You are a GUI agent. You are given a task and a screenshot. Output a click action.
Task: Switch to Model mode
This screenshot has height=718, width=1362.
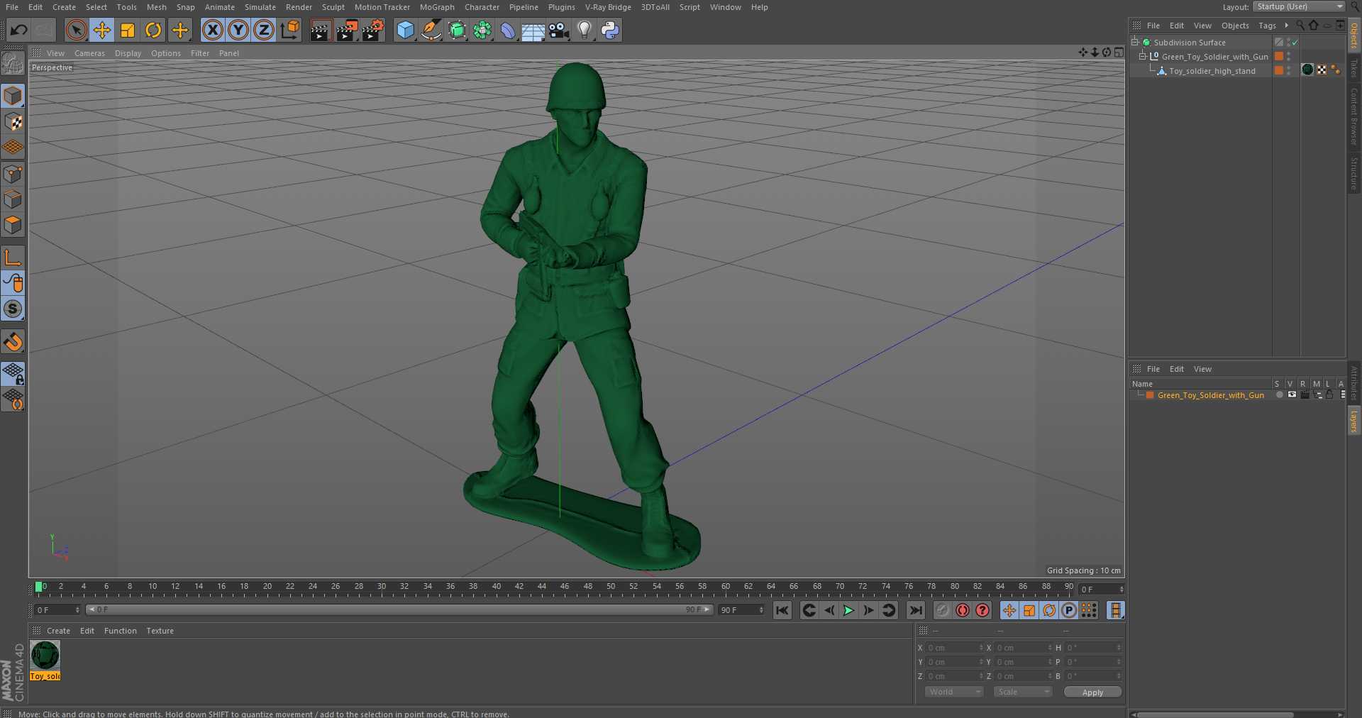(x=13, y=96)
